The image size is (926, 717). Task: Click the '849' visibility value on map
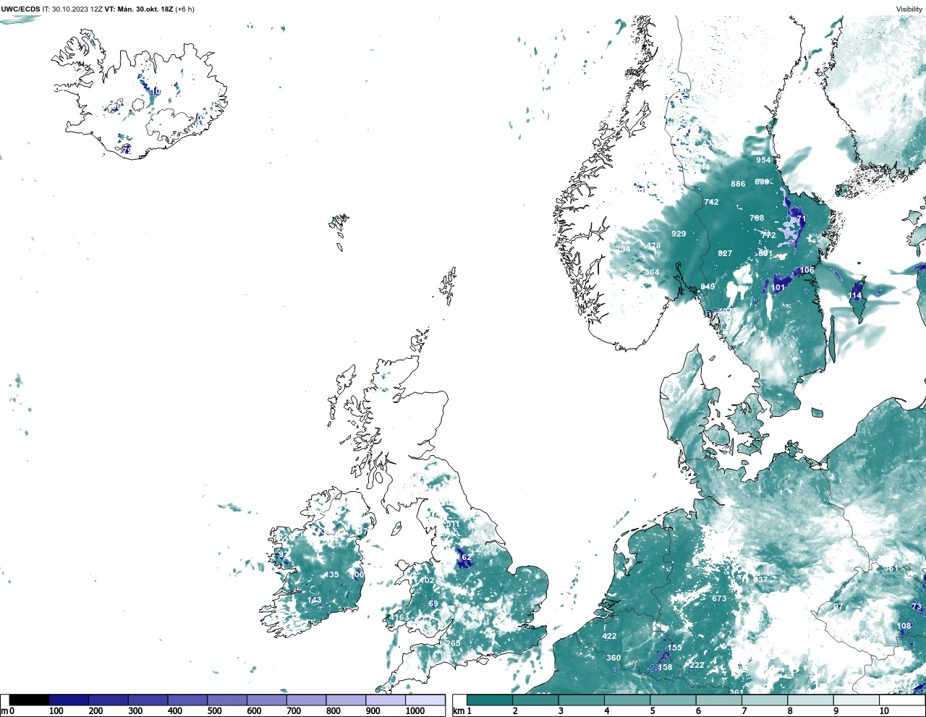(x=708, y=287)
